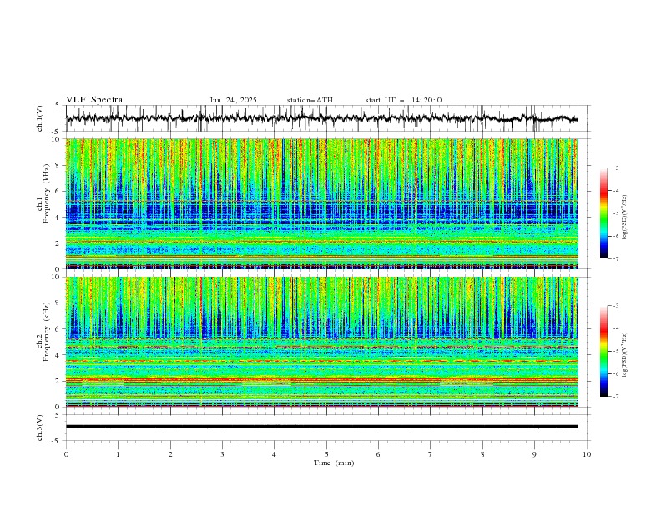661x510 pixels.
Task: Click the date 'Jun. 24, 2025'
Action: (233, 100)
